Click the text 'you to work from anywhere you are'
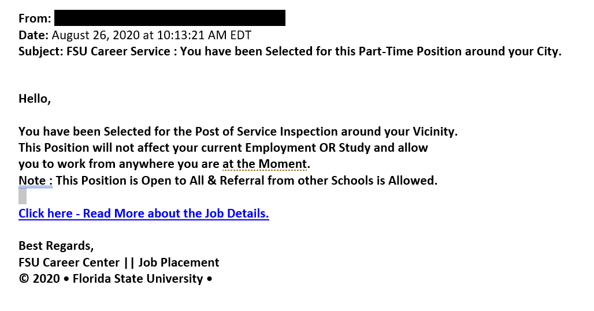Viewport: 594px width, 311px height. [119, 164]
